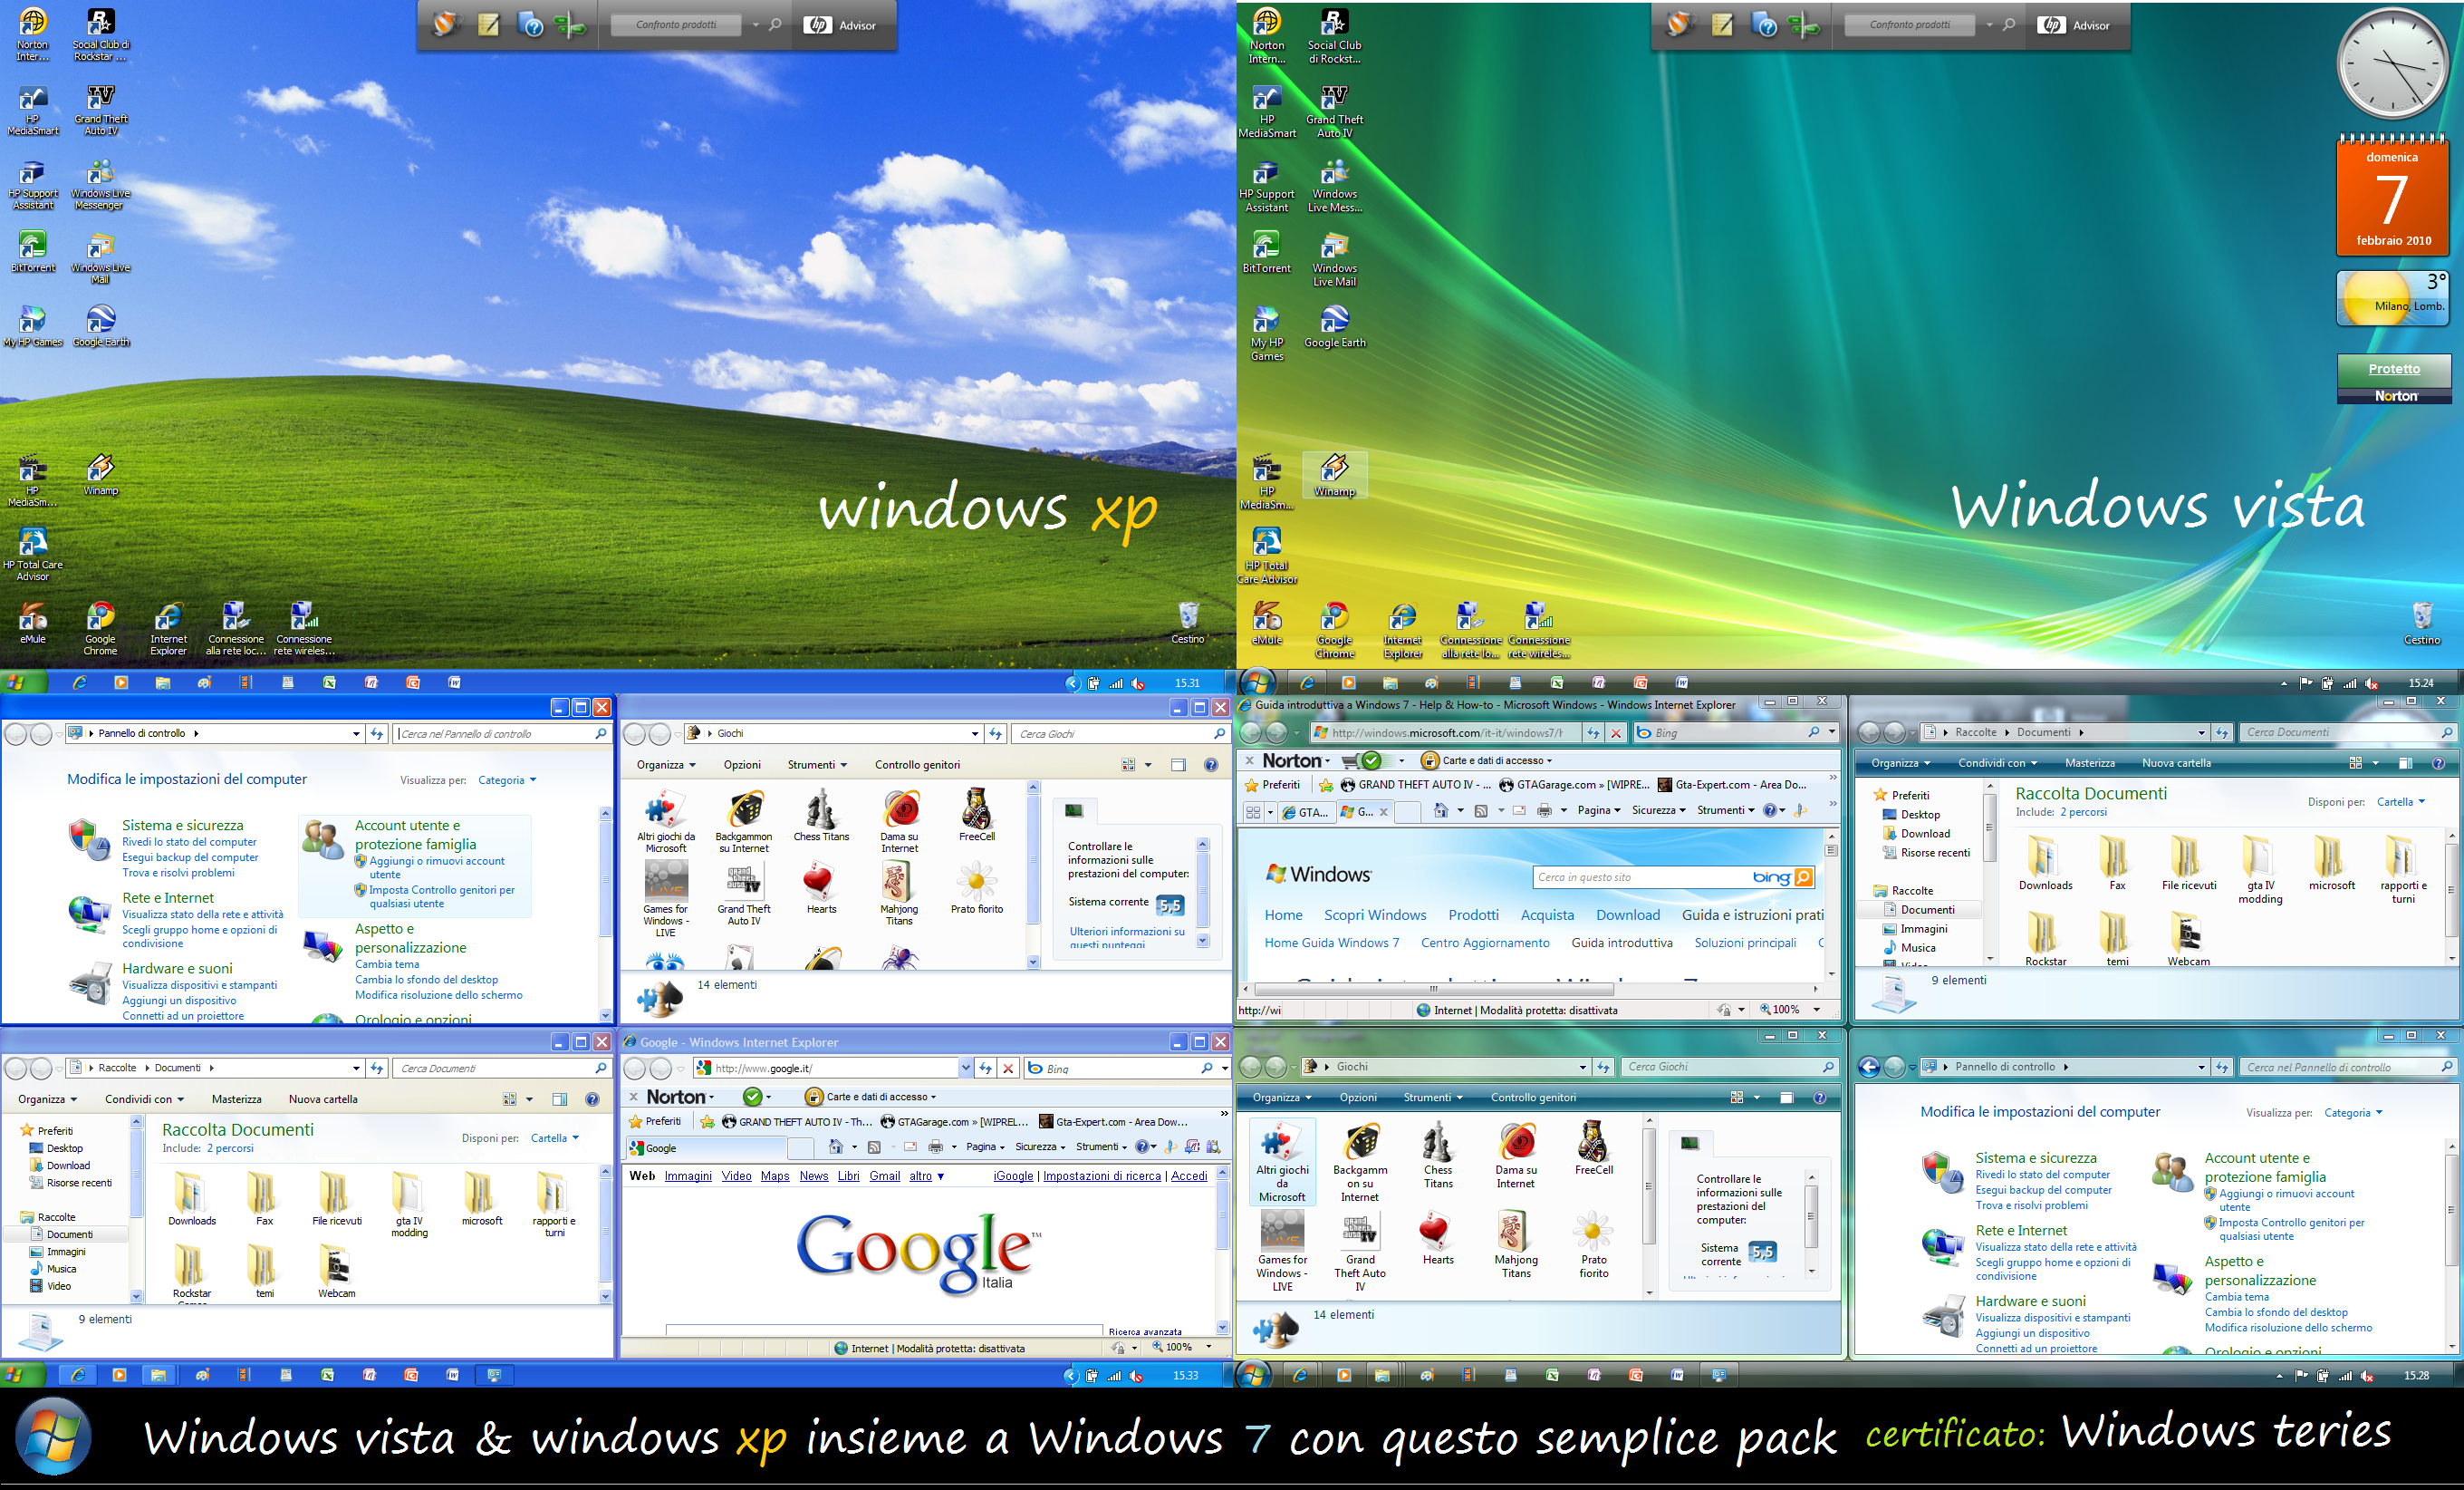
Task: Open Gmail link on the Google page
Action: (x=884, y=1176)
